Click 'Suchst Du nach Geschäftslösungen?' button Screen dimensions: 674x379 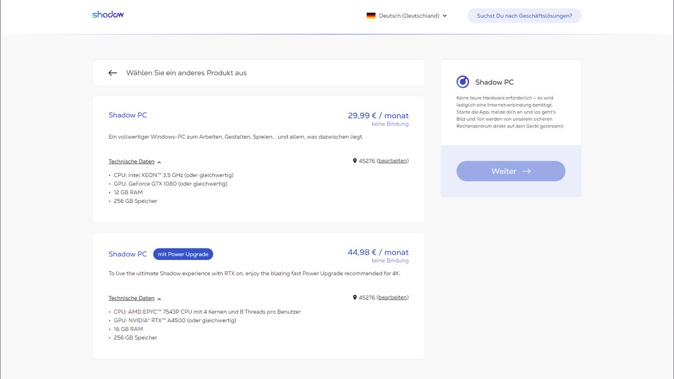click(x=524, y=16)
